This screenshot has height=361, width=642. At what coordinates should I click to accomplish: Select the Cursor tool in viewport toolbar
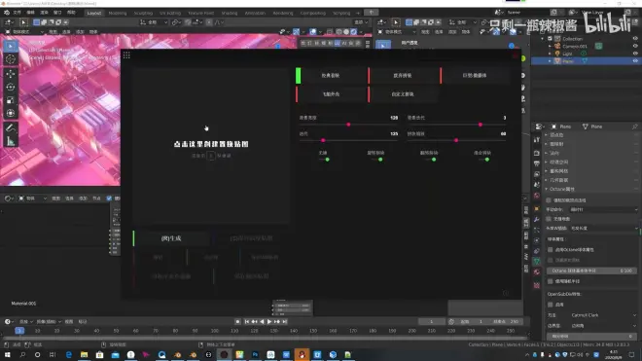[11, 59]
